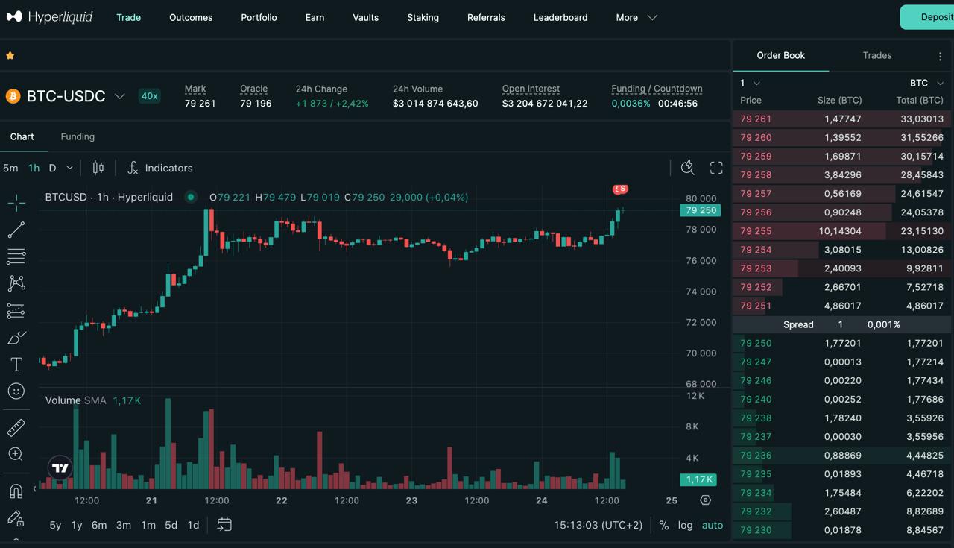Click the favorite star icon

click(10, 56)
